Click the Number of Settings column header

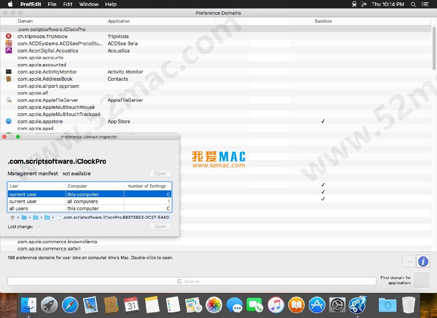click(147, 186)
